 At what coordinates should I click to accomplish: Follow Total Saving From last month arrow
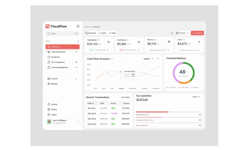click(138, 50)
